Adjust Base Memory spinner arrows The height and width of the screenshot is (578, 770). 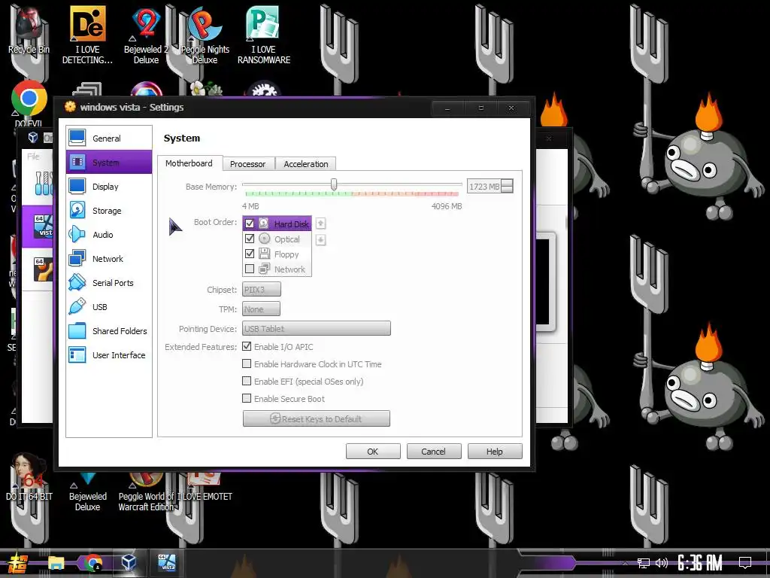[x=508, y=187]
